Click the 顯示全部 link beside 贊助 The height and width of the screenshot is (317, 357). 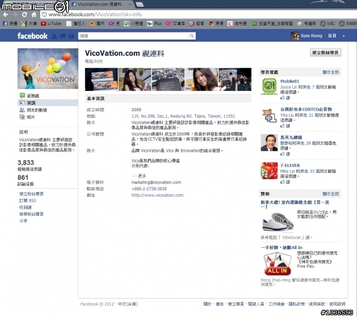point(331,194)
